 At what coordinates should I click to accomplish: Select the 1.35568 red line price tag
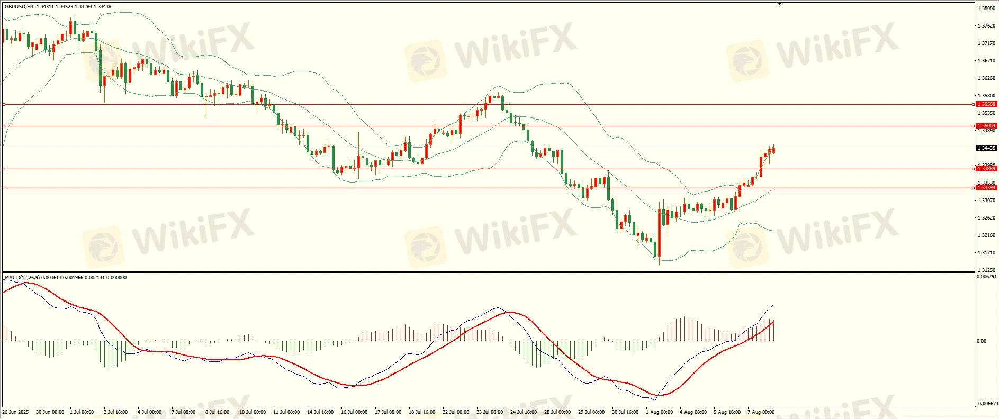[x=986, y=104]
